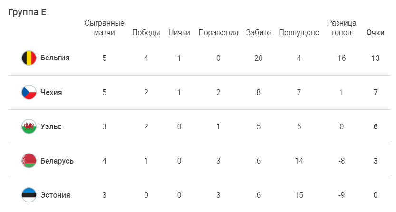Click the Забито column header
This screenshot has width=396, height=212.
coord(258,33)
